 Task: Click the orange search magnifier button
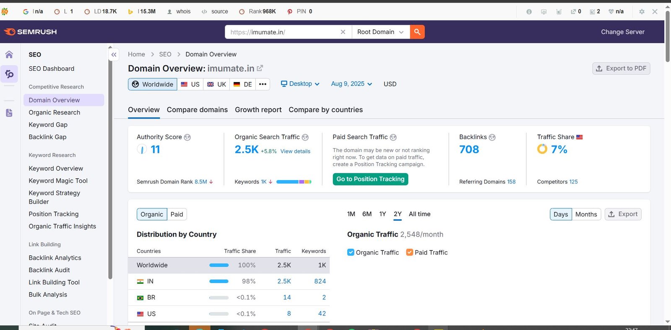tap(417, 32)
